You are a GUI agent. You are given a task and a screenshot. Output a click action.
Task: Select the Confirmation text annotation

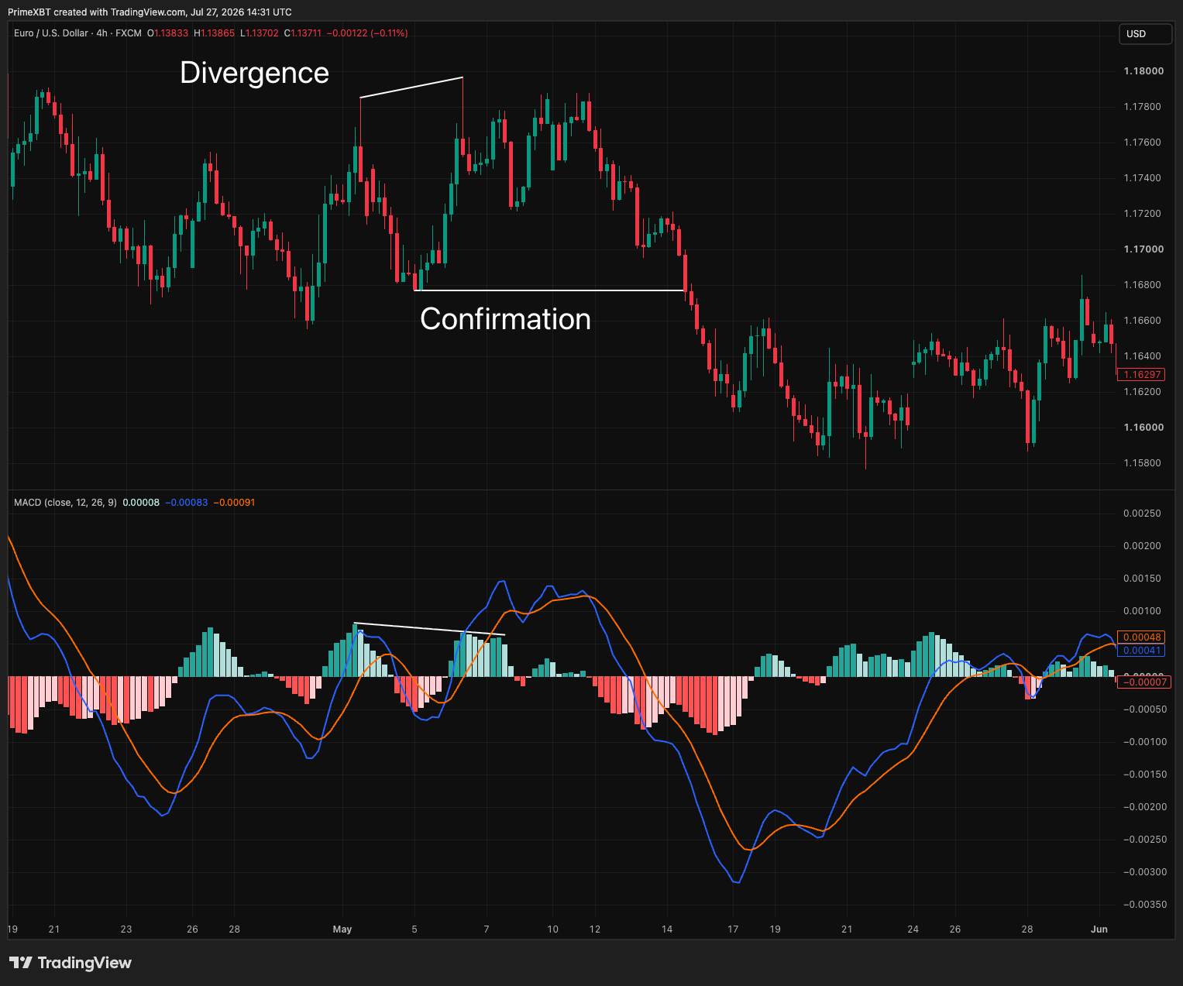click(505, 319)
